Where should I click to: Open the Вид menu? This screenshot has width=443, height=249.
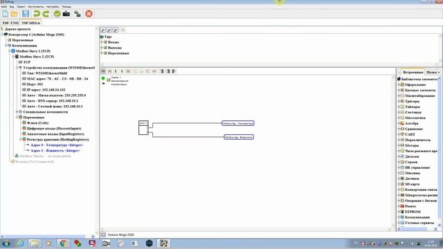pyautogui.click(x=12, y=6)
